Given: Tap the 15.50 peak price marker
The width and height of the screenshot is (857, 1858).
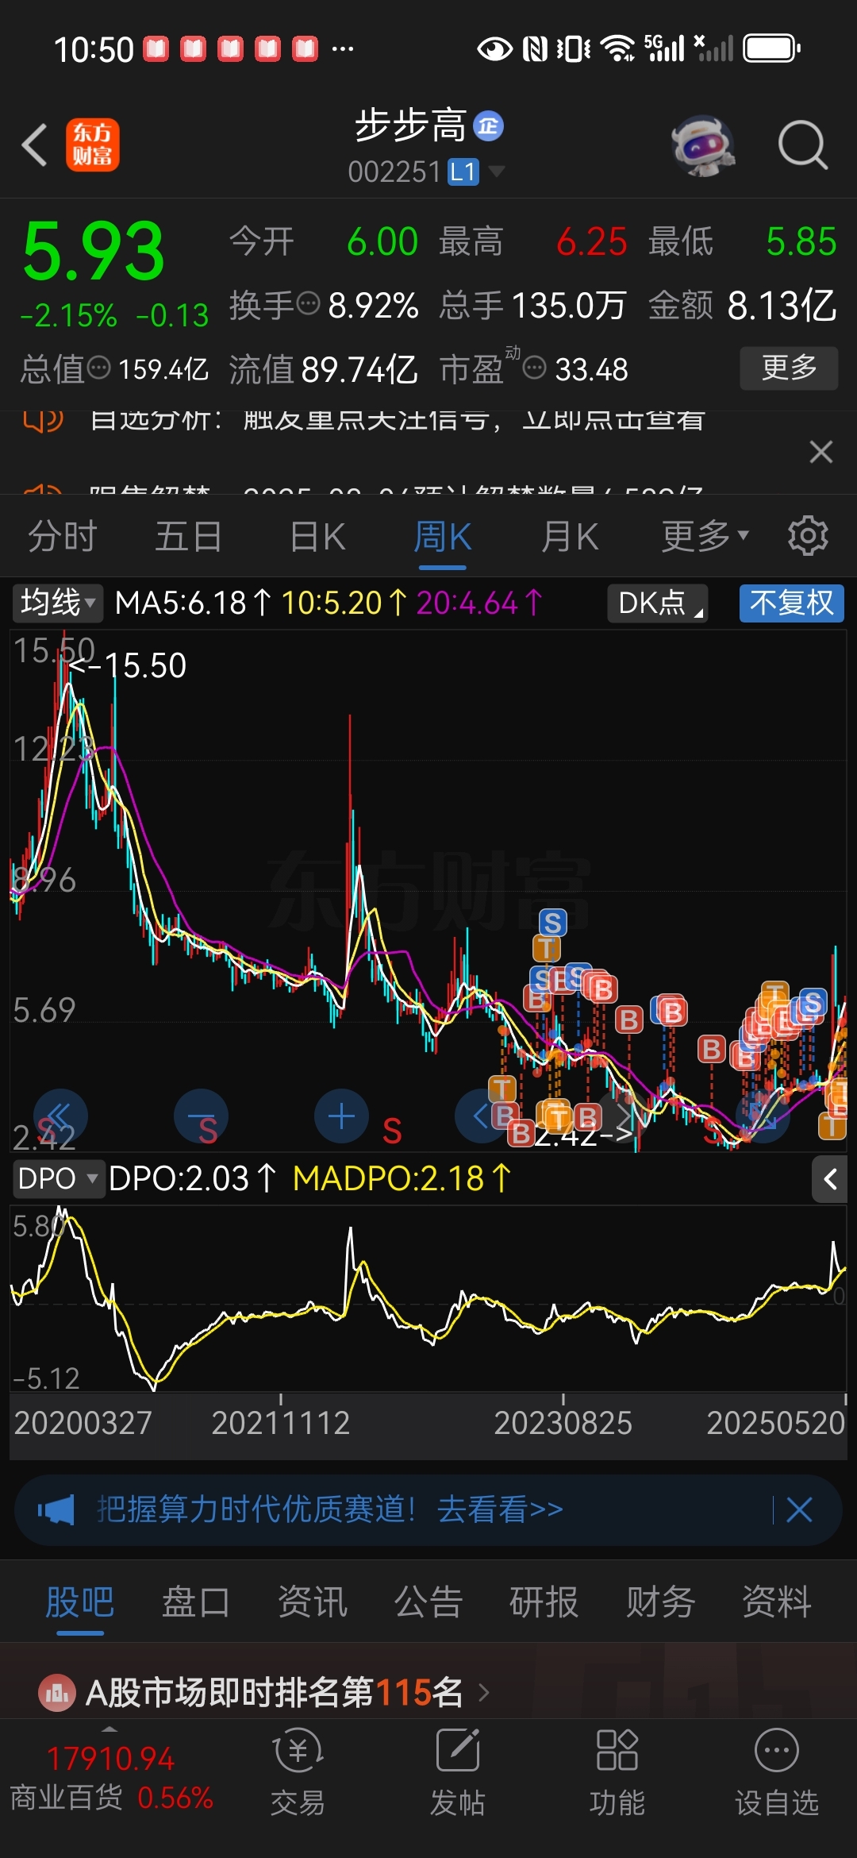Looking at the screenshot, I should tap(129, 665).
